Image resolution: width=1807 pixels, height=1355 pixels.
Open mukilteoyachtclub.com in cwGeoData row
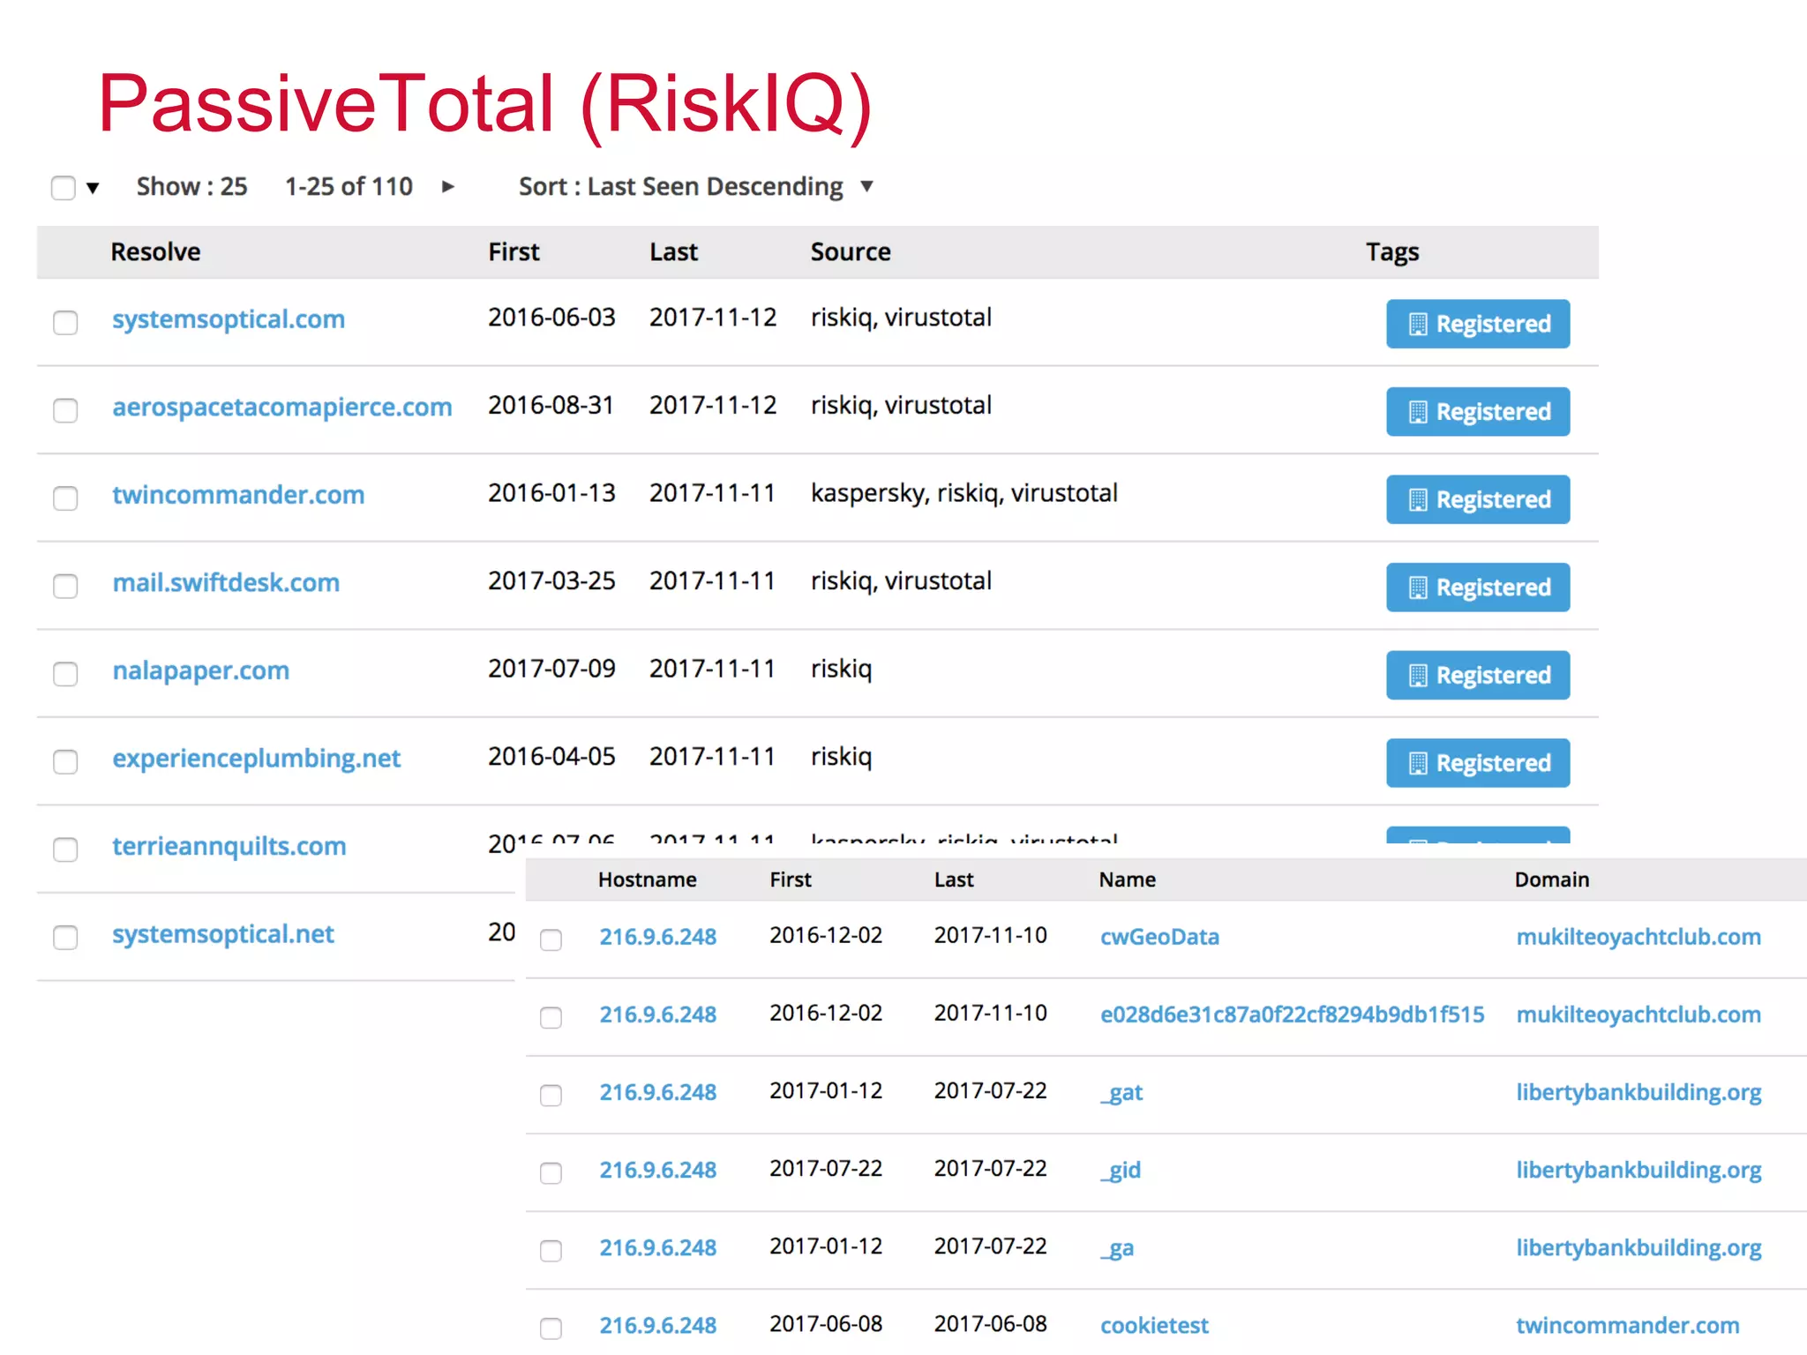pyautogui.click(x=1638, y=937)
